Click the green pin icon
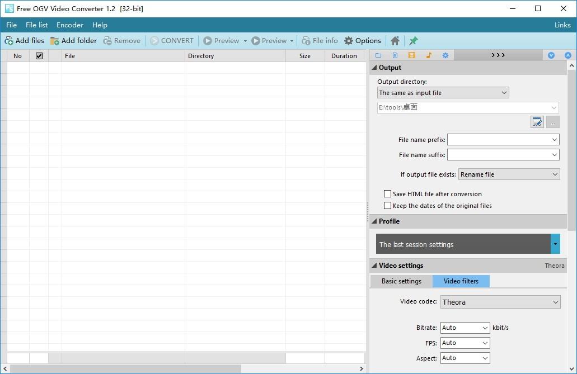 click(414, 41)
